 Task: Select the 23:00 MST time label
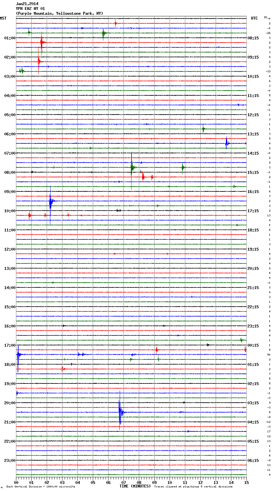[x=10, y=461]
